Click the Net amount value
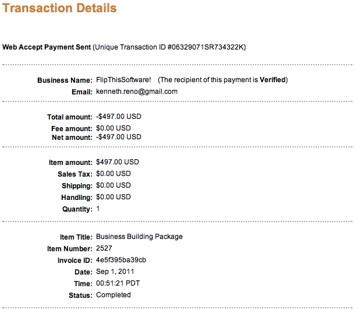Viewport: 357px width, 313px height. pos(119,137)
